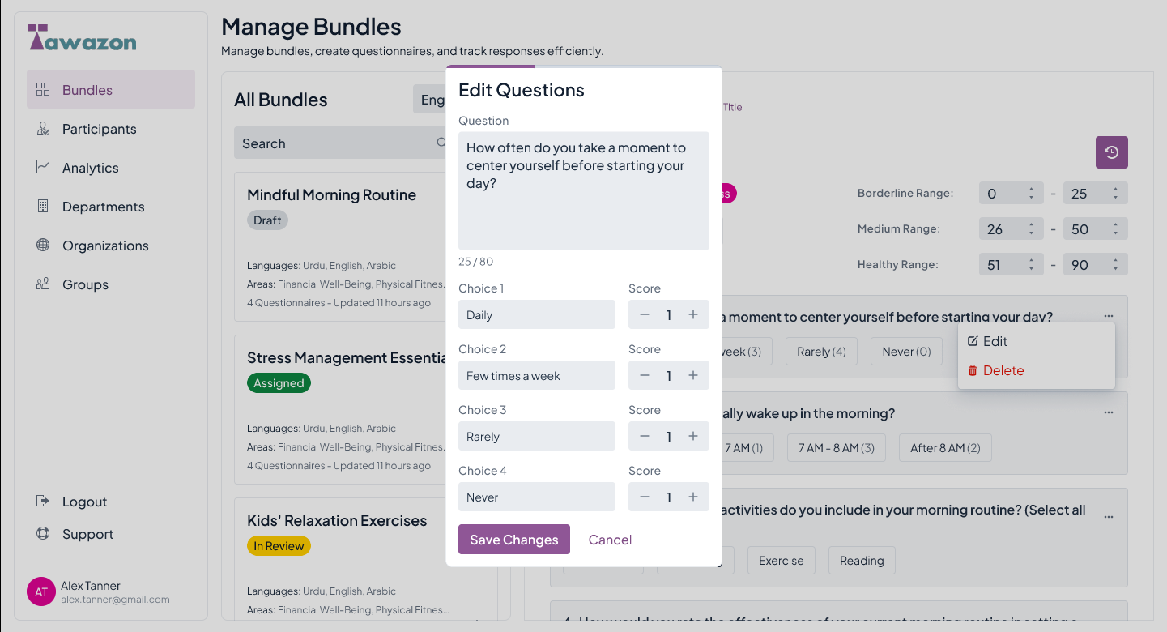Click Cancel in Edit Questions dialog

(610, 540)
